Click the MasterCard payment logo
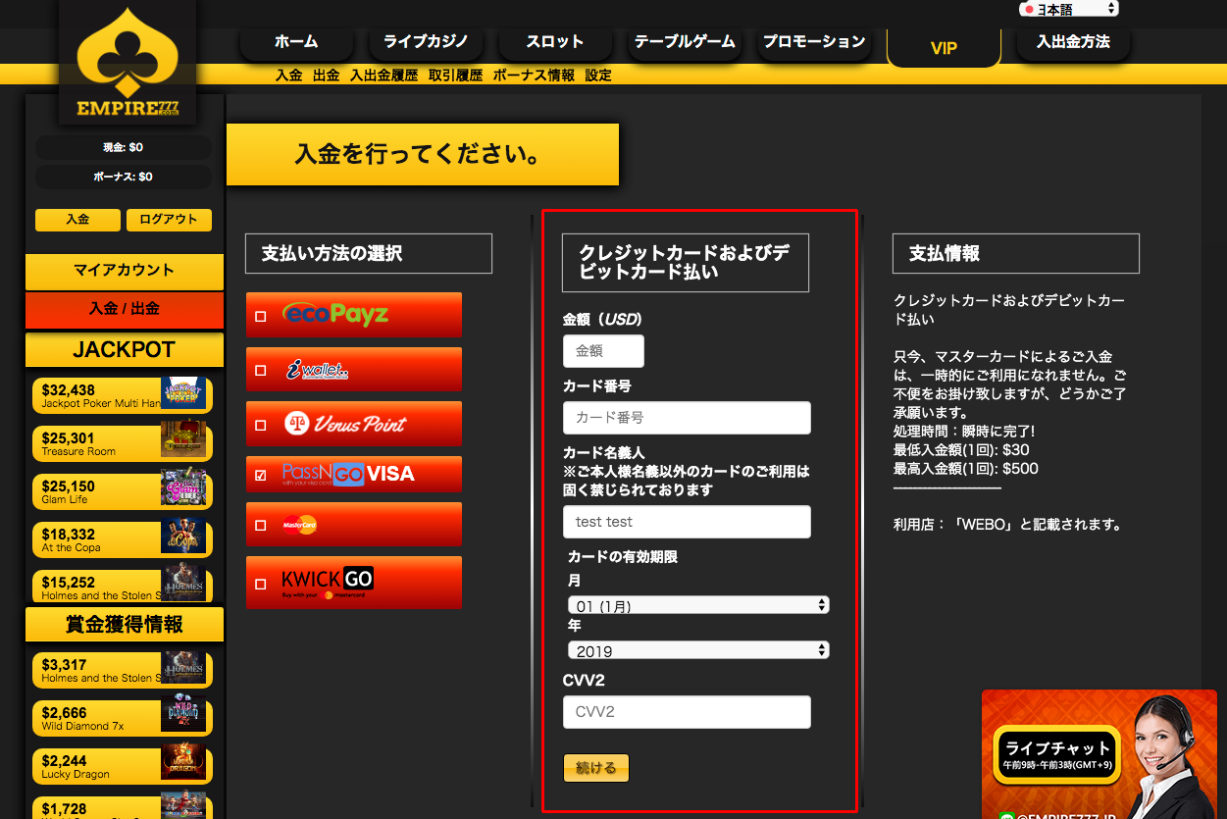 pyautogui.click(x=299, y=525)
